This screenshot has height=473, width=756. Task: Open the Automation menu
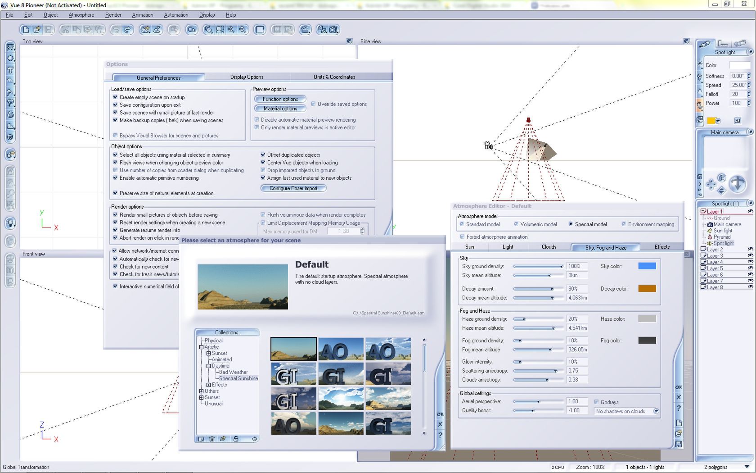(176, 15)
